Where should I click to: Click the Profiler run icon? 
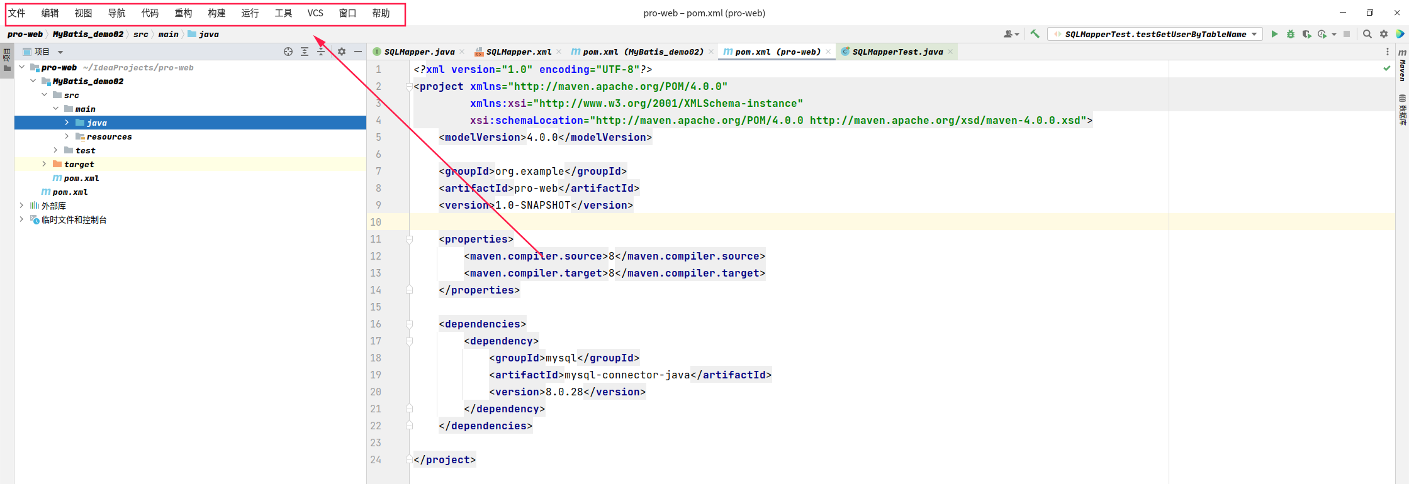[1322, 34]
